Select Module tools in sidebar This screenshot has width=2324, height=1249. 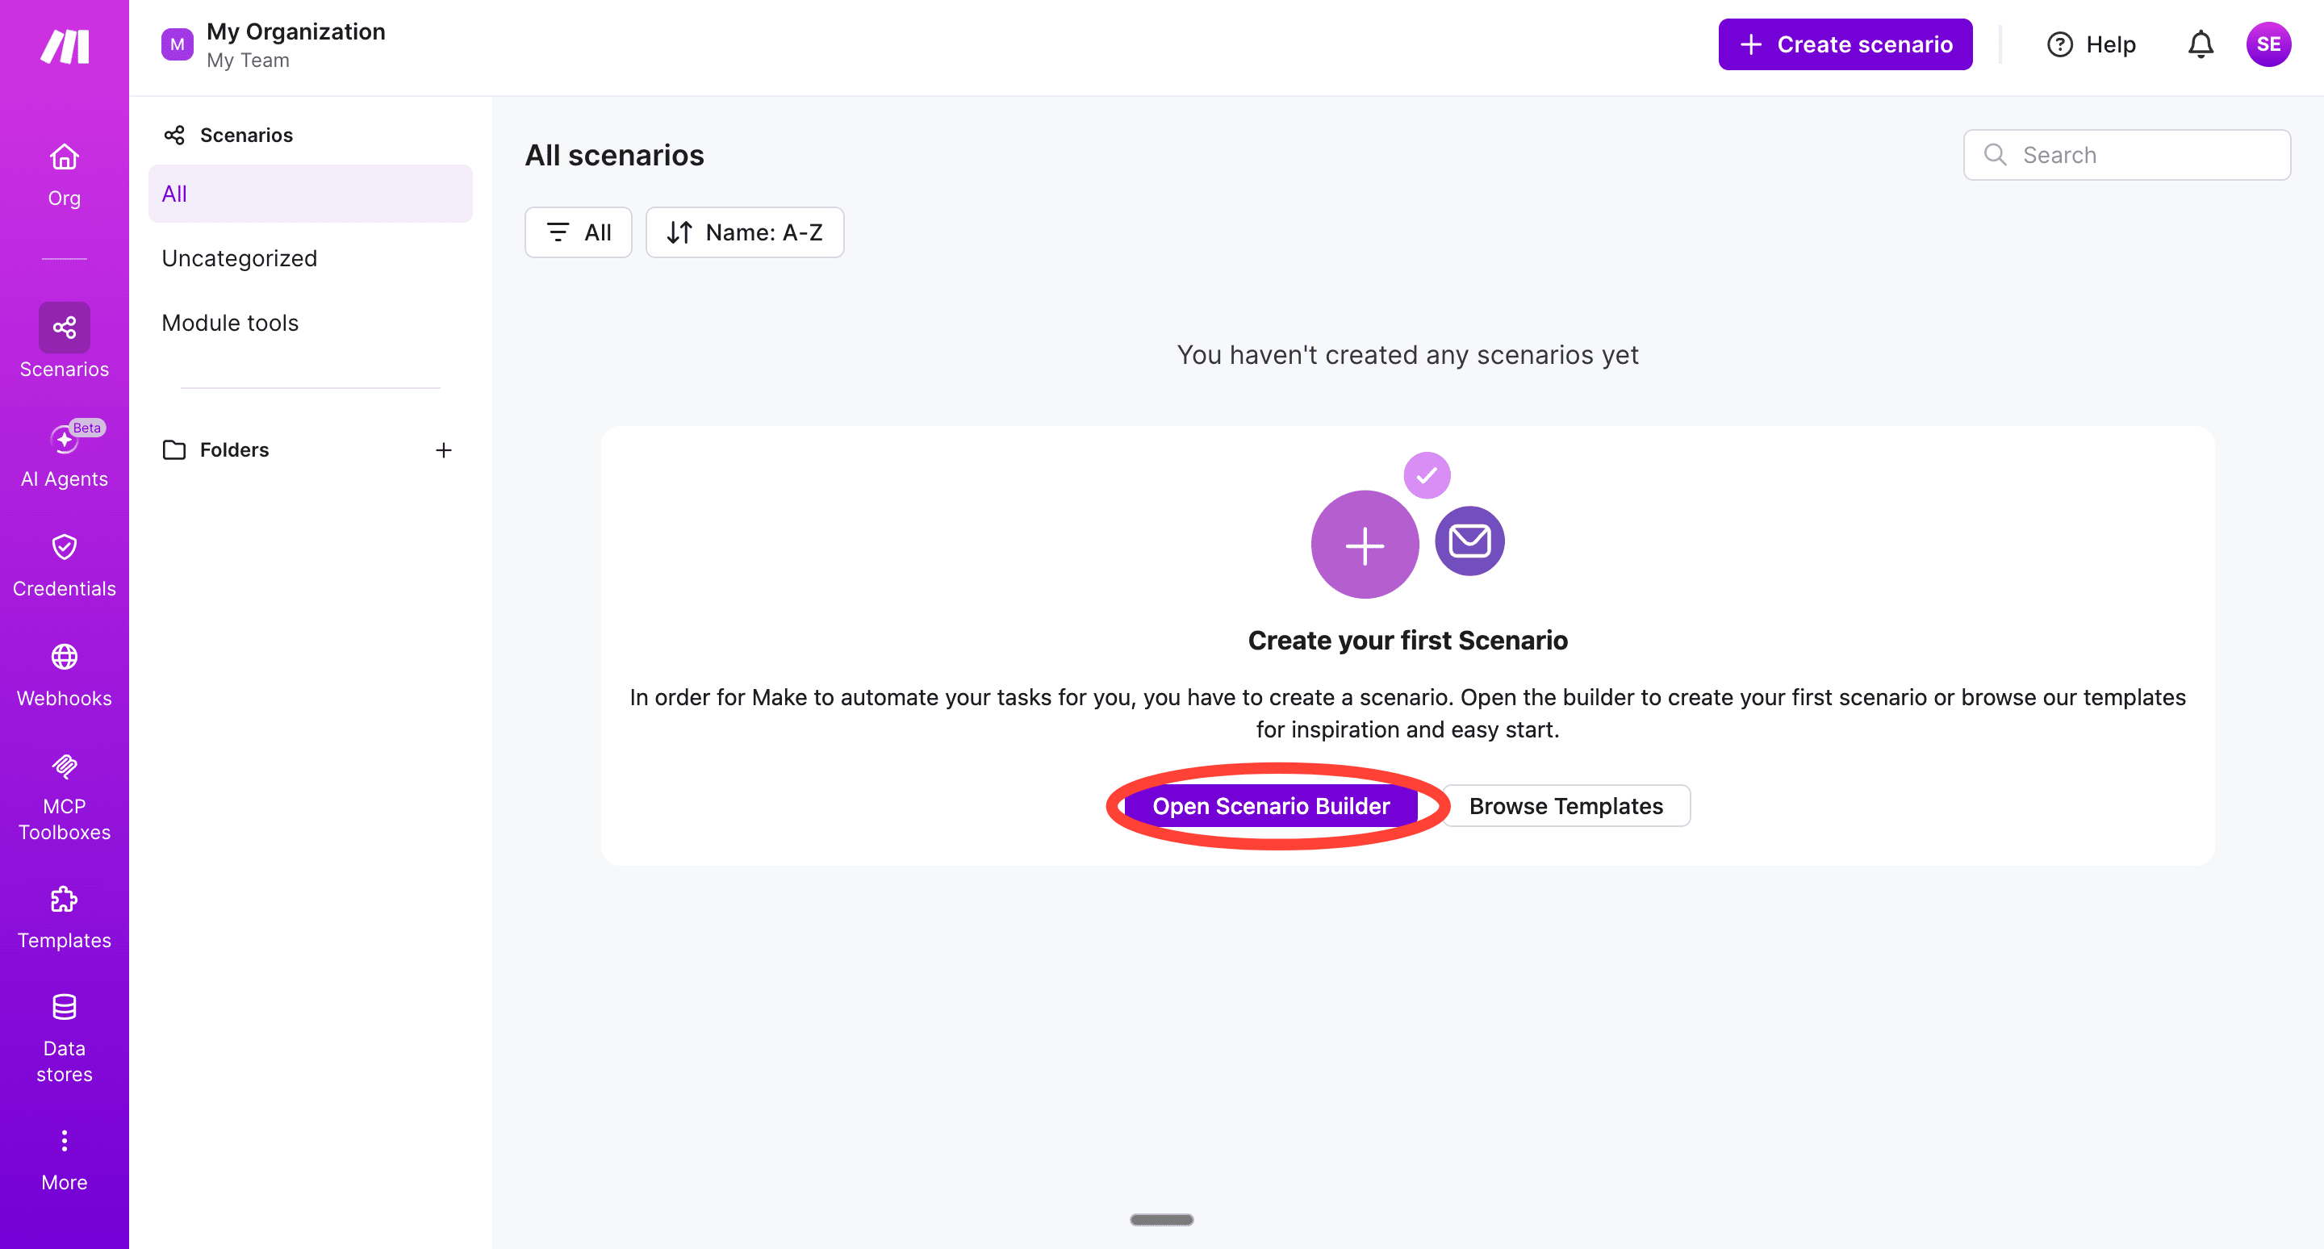pyautogui.click(x=230, y=323)
